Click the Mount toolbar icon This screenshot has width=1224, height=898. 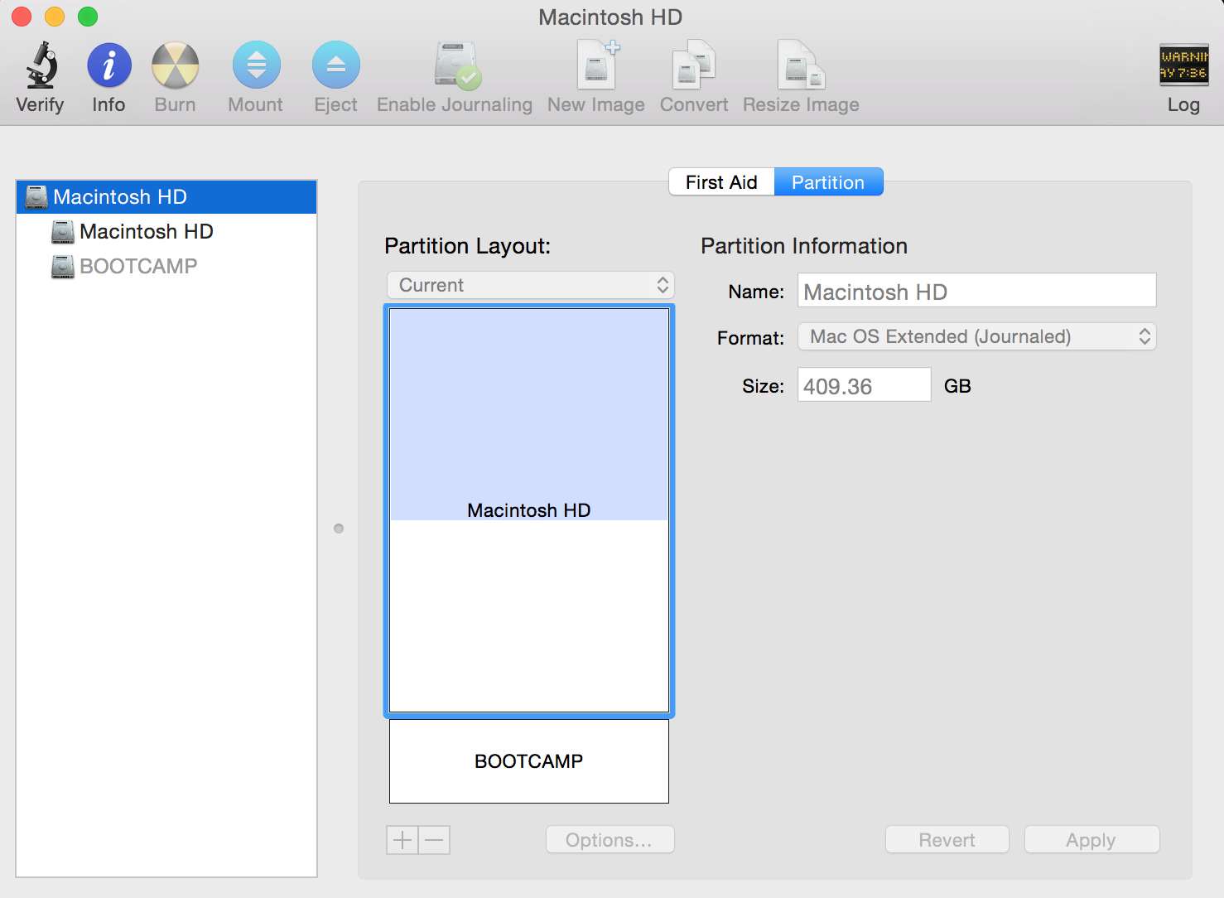point(257,65)
